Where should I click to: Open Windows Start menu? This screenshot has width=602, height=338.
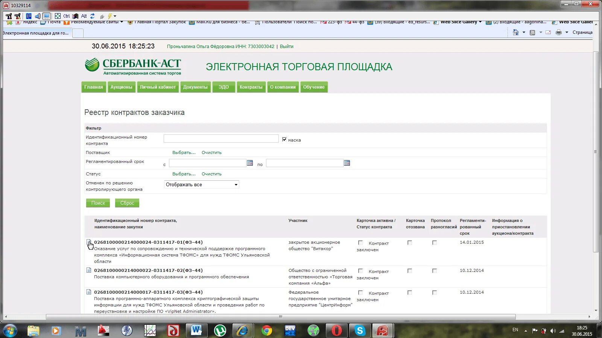click(x=10, y=331)
